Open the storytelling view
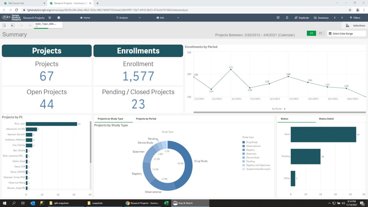 pos(278,18)
